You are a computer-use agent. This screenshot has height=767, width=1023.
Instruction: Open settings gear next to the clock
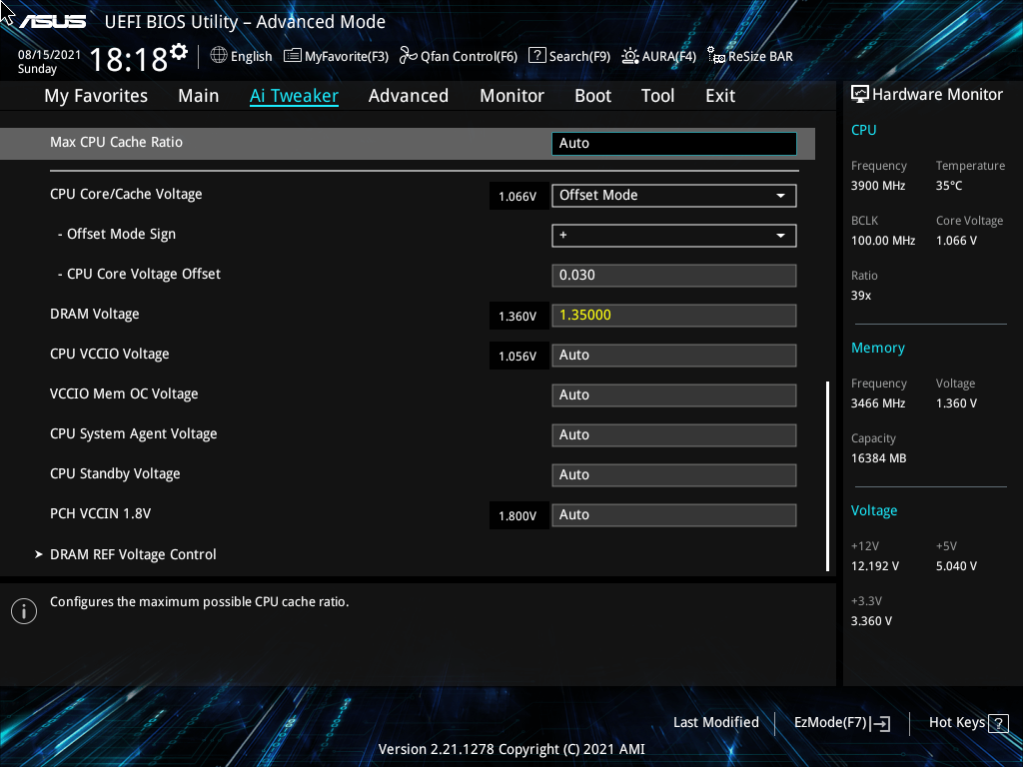tap(179, 52)
